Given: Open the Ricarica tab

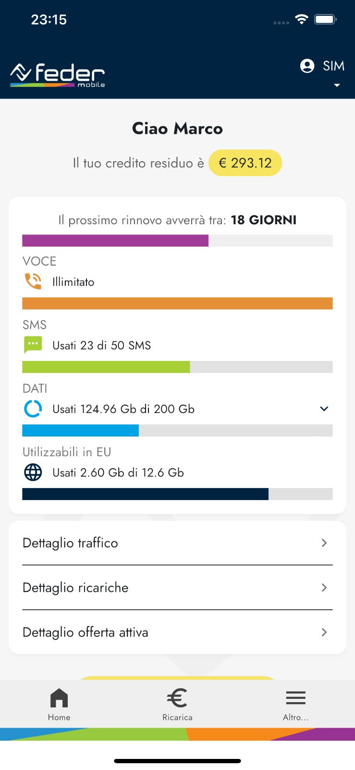Looking at the screenshot, I should point(177,704).
